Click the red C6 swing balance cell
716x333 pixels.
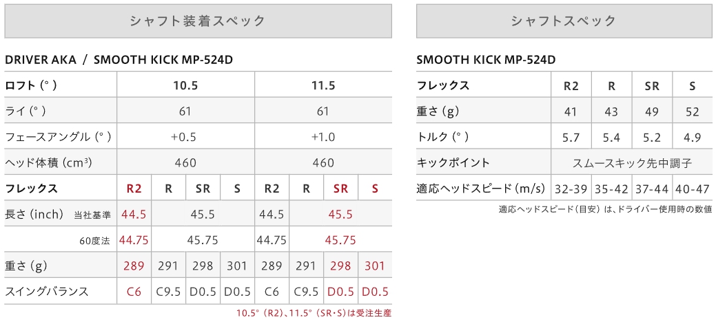click(x=134, y=292)
